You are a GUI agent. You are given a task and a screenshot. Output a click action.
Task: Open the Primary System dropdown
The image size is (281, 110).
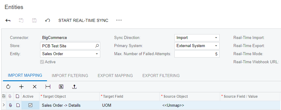197,46
